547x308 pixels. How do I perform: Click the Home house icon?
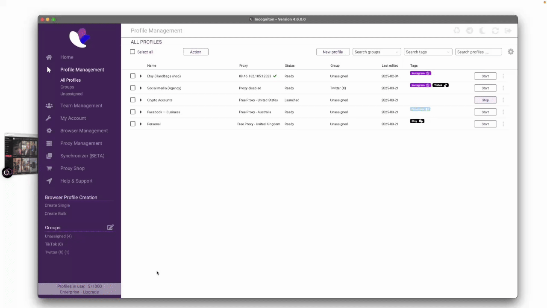pos(49,57)
